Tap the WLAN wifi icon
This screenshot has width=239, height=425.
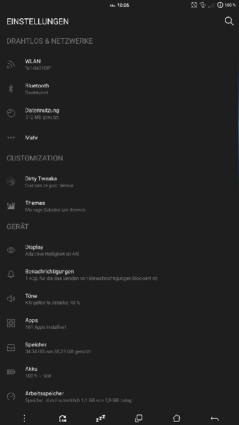(11, 64)
